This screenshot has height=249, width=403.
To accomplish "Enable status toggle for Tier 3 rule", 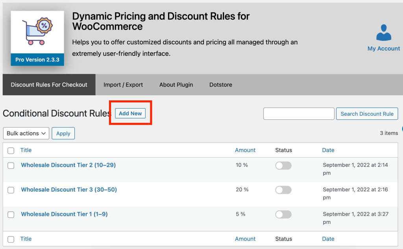I will click(x=283, y=190).
